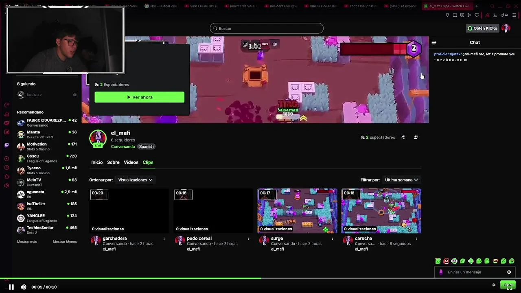The image size is (521, 293).
Task: Open the carucha clip thumbnail
Action: (x=381, y=211)
